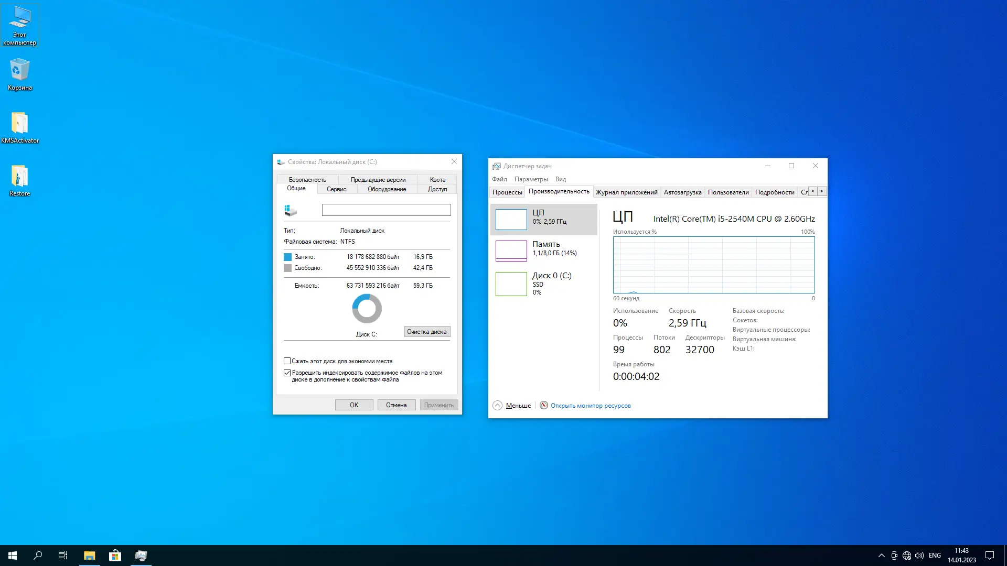Open the Параметры menu in Task Manager
Image resolution: width=1007 pixels, height=566 pixels.
(x=531, y=179)
